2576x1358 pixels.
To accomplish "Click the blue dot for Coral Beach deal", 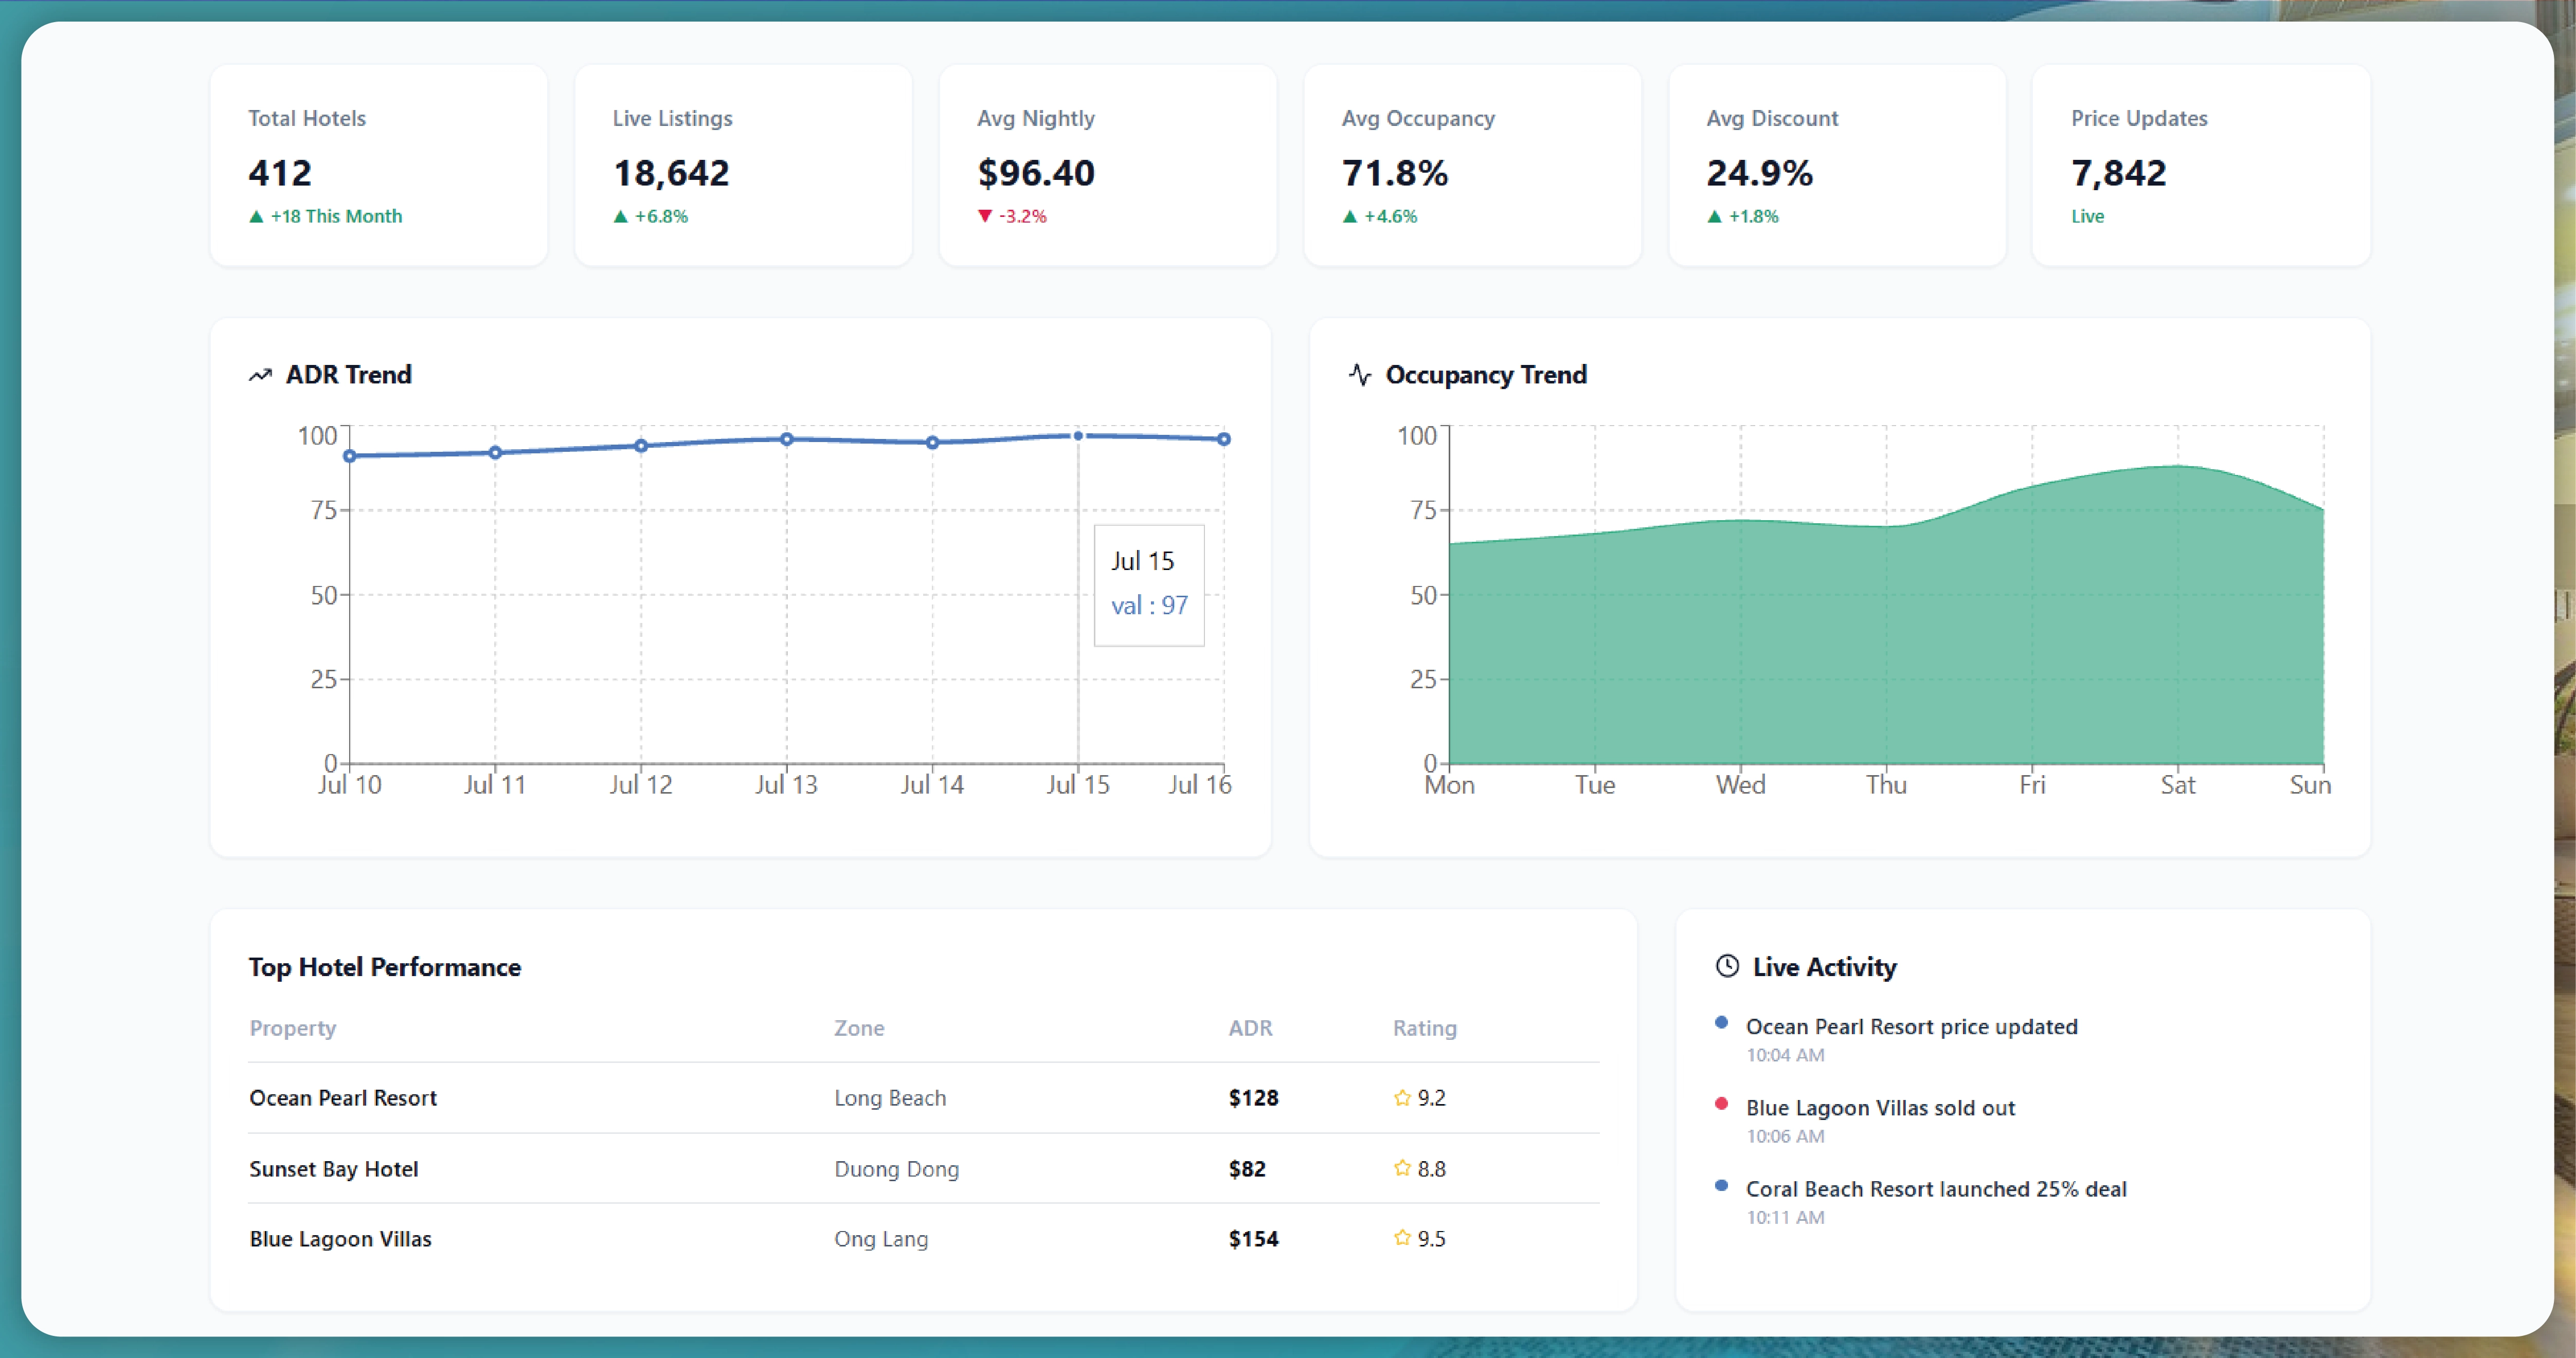I will (x=1721, y=1185).
